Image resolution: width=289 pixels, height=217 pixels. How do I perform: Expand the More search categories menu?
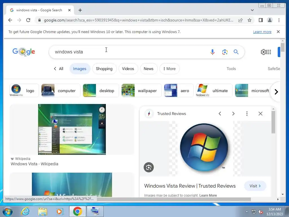169,69
